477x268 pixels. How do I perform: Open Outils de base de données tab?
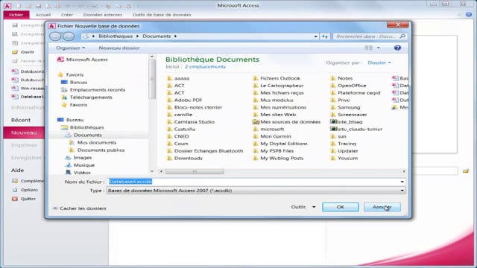coord(162,15)
